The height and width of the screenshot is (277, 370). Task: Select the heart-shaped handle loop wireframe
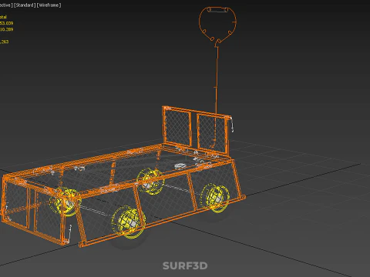[x=217, y=25]
